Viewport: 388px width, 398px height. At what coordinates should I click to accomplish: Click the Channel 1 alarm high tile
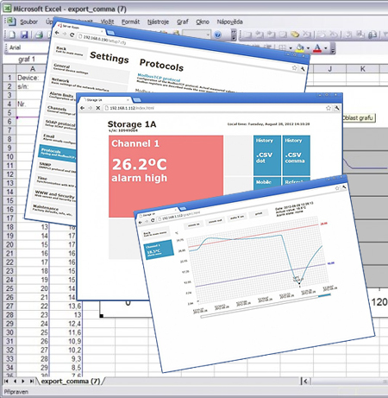pyautogui.click(x=166, y=176)
